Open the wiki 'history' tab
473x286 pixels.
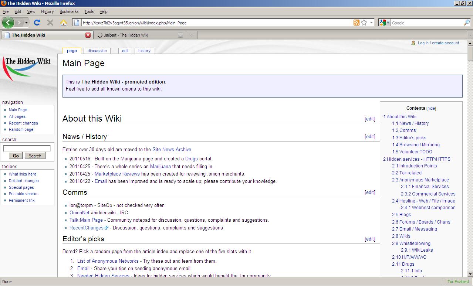coord(144,51)
